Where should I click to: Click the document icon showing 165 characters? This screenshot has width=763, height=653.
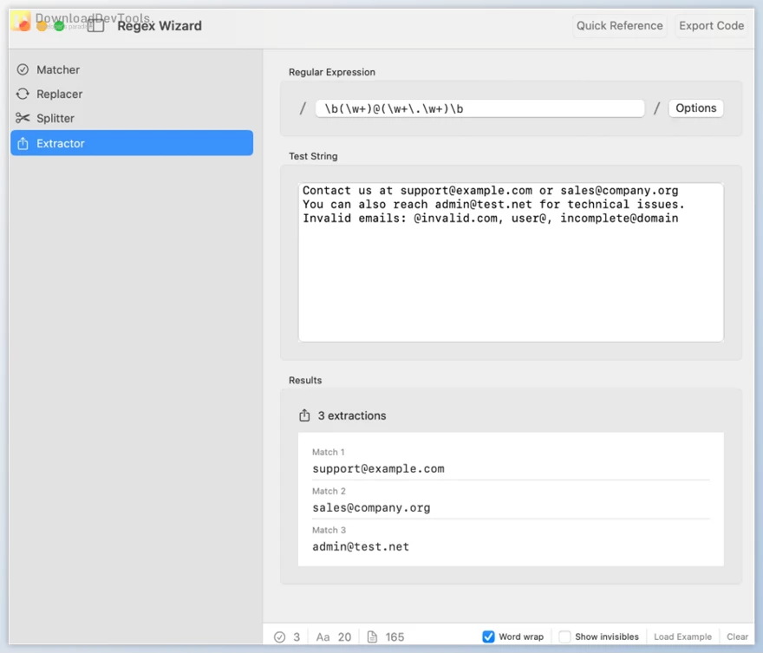(x=371, y=636)
